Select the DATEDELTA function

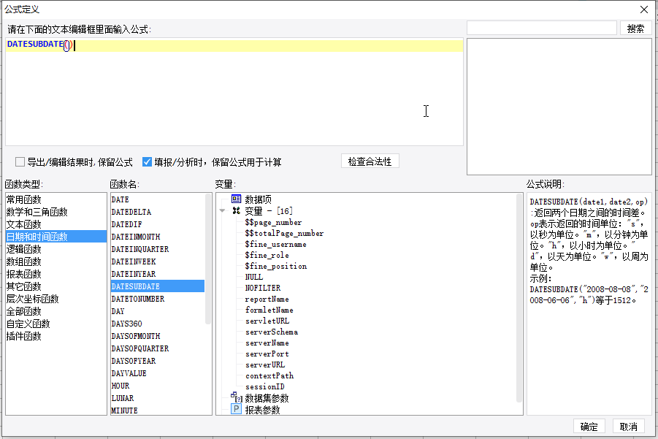point(157,212)
